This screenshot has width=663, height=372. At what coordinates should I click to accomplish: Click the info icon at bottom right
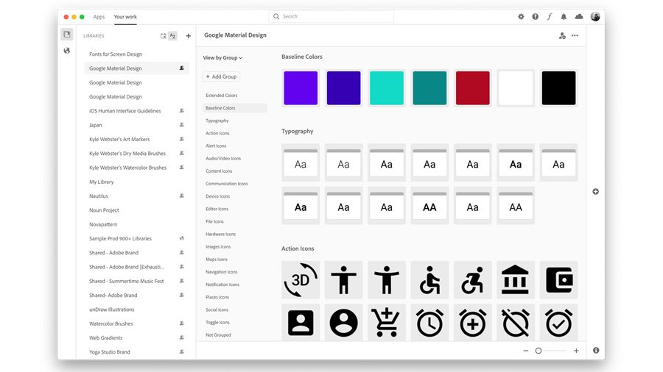point(596,350)
